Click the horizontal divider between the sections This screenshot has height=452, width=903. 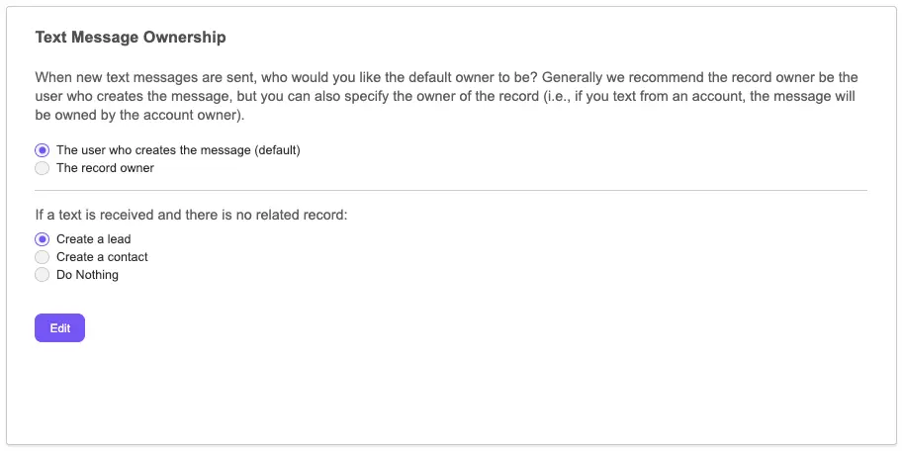point(451,190)
